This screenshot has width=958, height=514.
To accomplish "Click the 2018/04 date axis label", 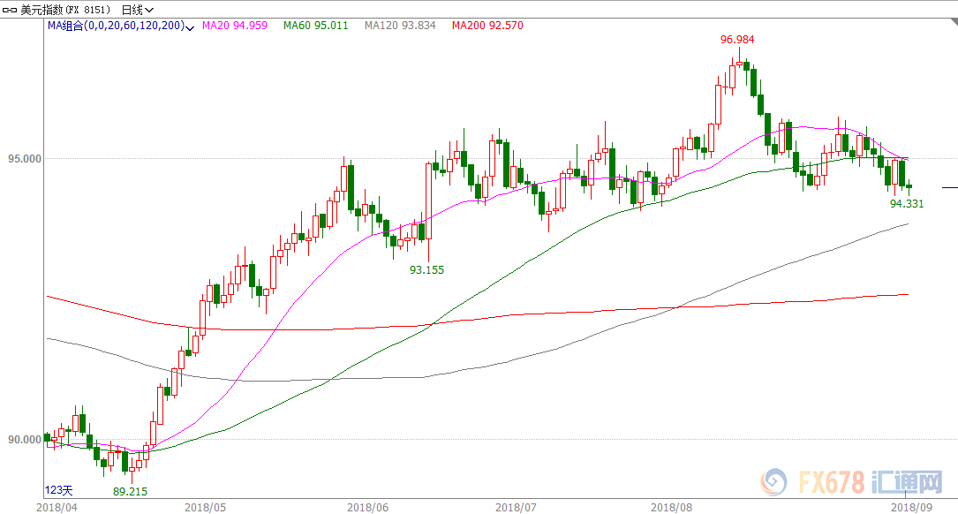I will pyautogui.click(x=57, y=507).
